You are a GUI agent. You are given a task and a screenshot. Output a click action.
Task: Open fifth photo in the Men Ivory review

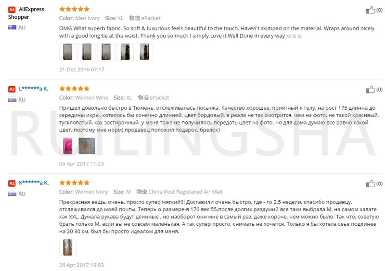tap(144, 52)
